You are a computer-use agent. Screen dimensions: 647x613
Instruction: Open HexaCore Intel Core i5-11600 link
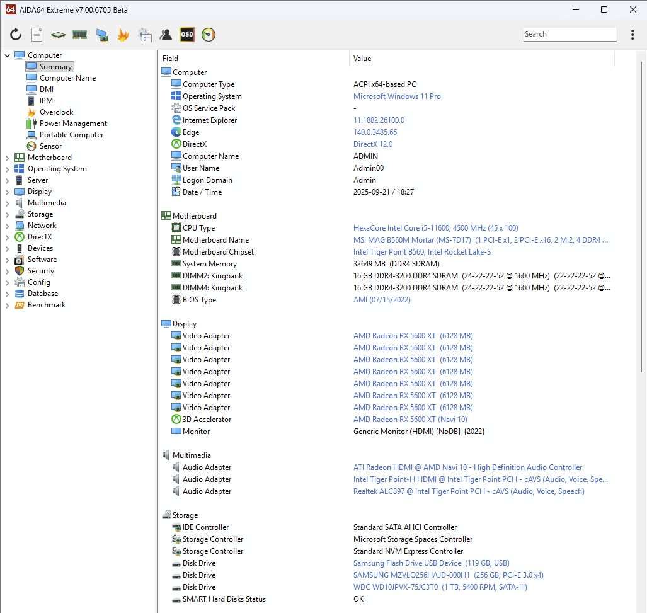pos(436,227)
